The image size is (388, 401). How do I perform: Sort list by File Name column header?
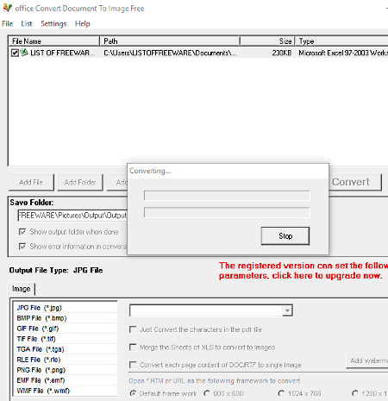[54, 41]
